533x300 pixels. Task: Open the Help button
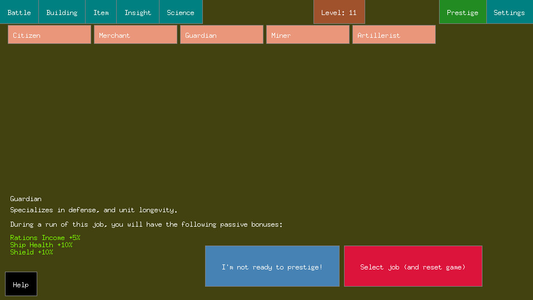coord(21,284)
